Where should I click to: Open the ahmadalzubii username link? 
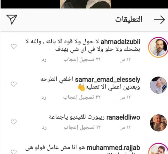[120, 42]
